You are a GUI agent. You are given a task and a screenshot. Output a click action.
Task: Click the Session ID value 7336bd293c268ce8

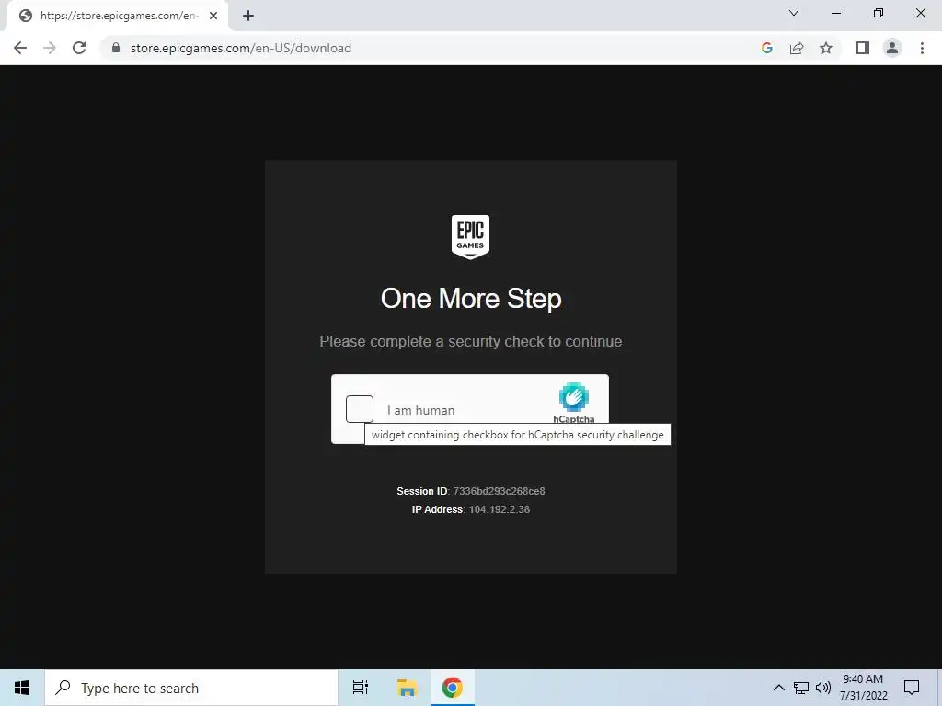[500, 491]
